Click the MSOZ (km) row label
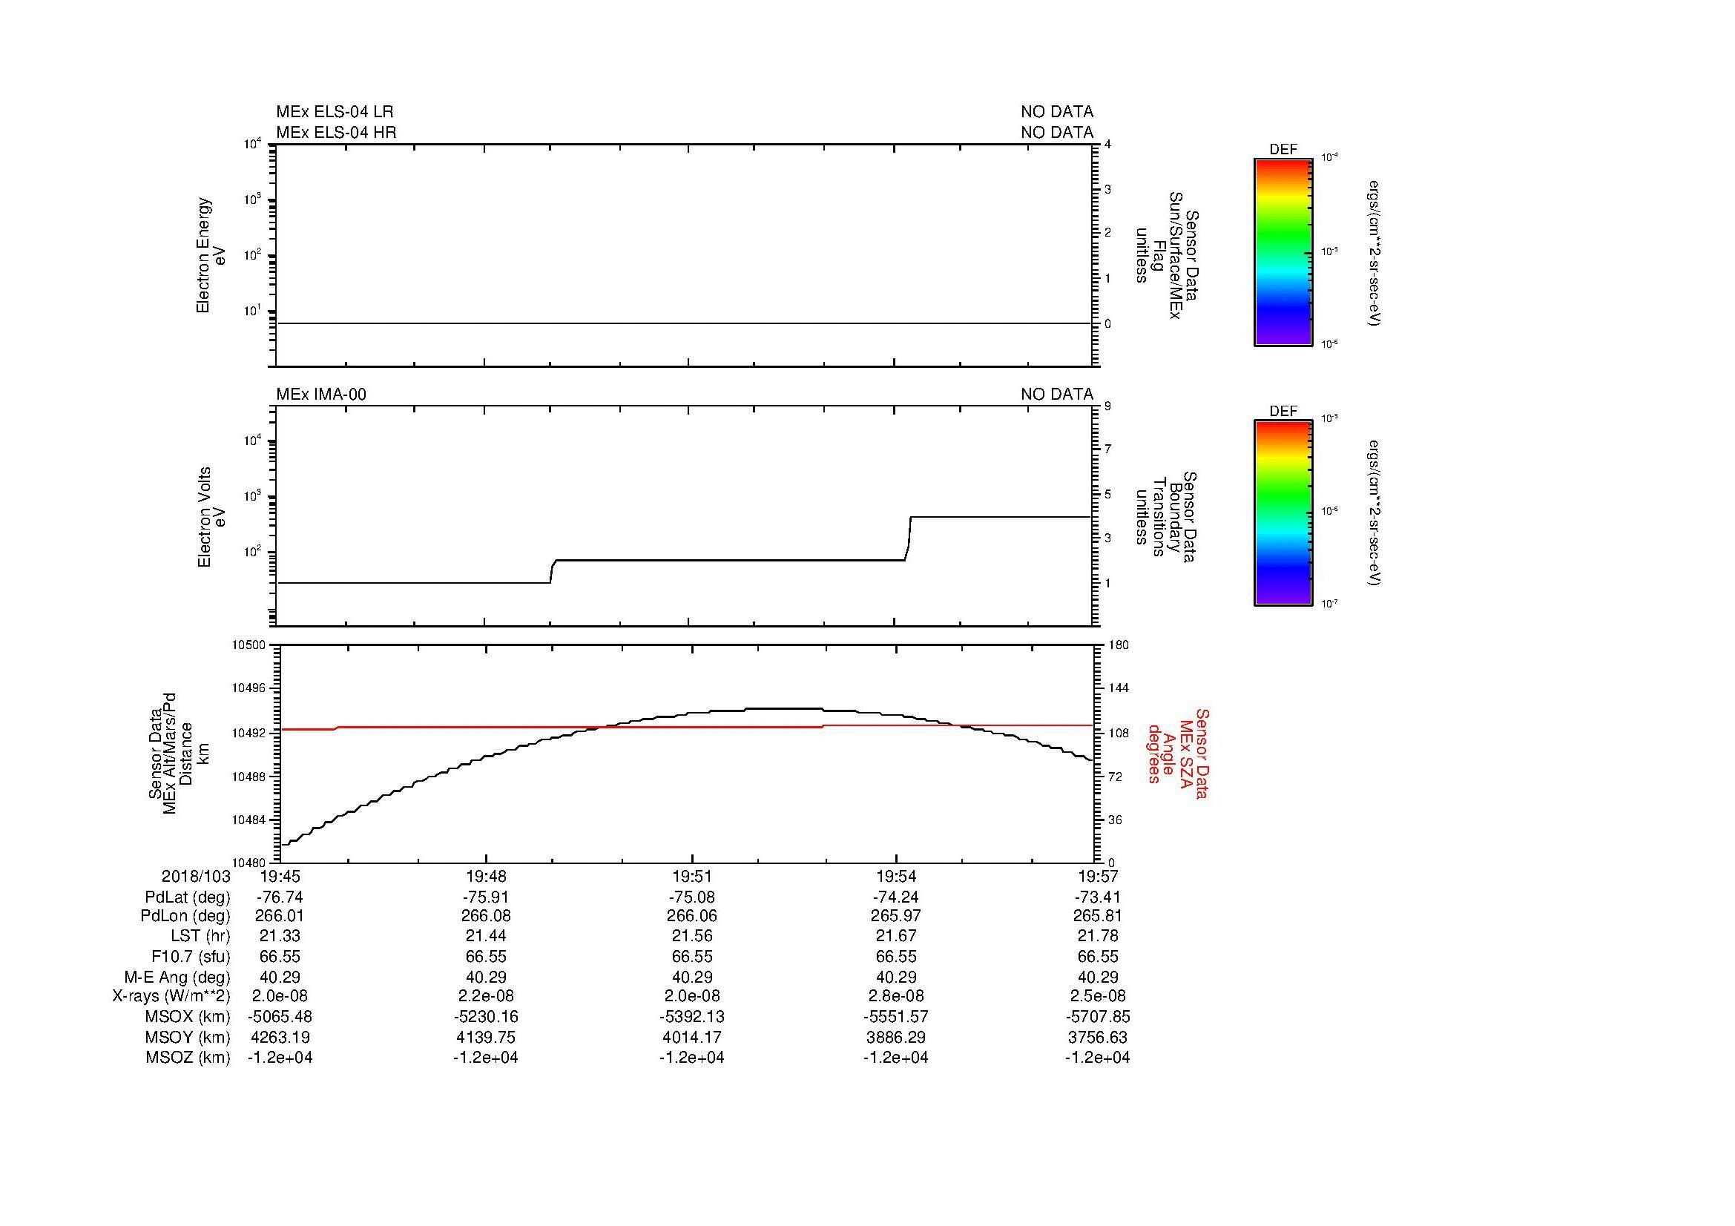 click(x=188, y=1058)
